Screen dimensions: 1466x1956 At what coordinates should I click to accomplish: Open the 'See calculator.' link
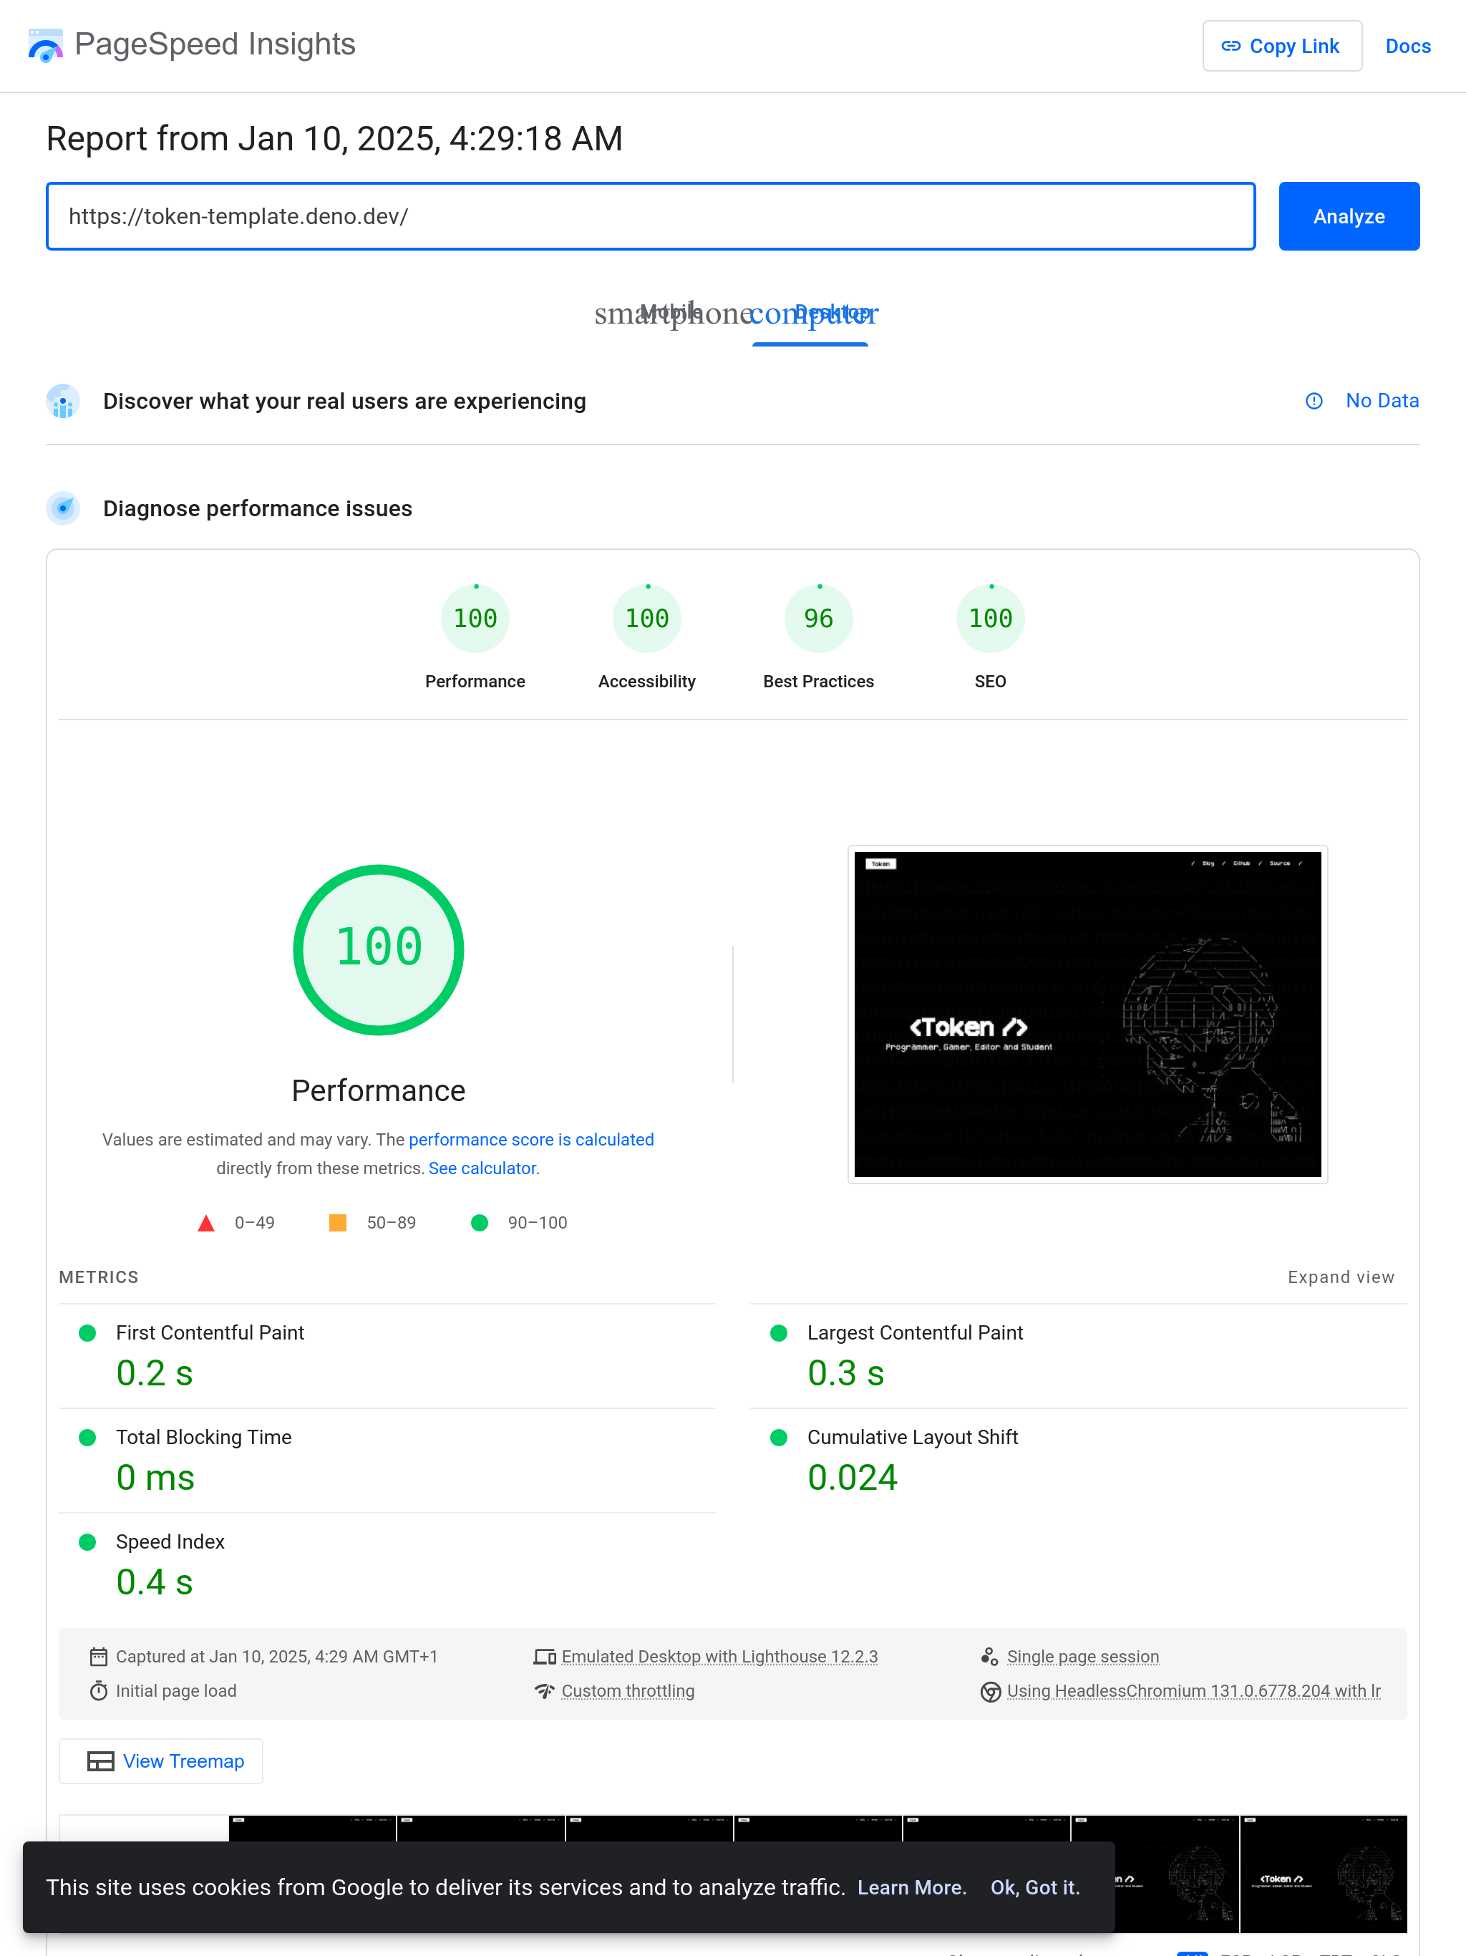(x=484, y=1168)
